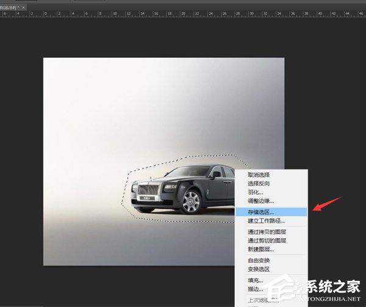Choose 自由变换 from the context menu
Screen dimensions: 366x307
pos(259,260)
